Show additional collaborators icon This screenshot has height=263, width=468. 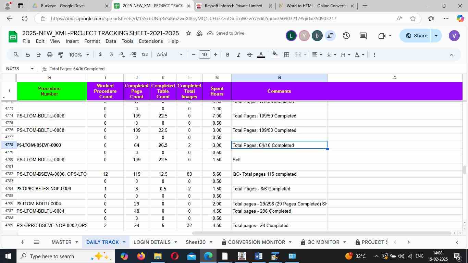330,36
